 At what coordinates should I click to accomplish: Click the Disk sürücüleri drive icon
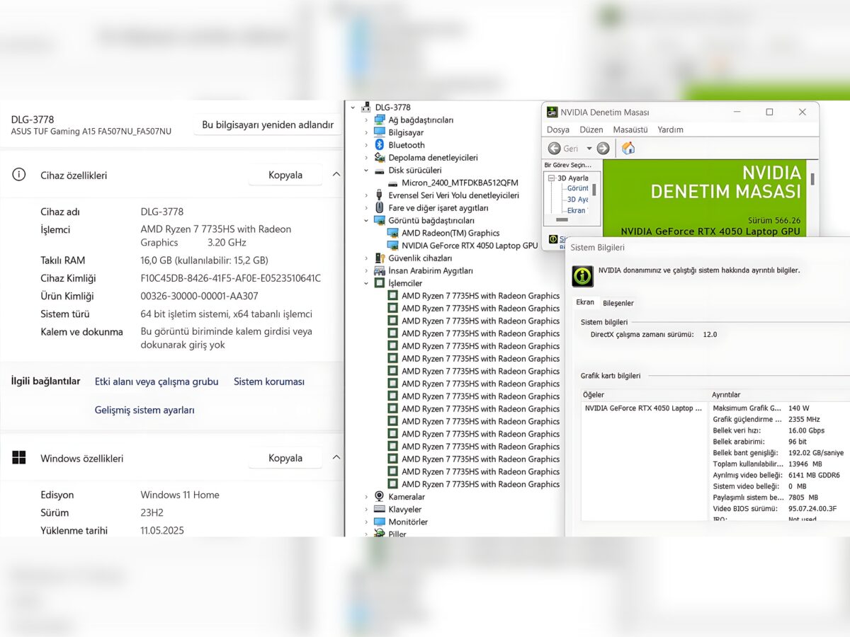(x=380, y=171)
